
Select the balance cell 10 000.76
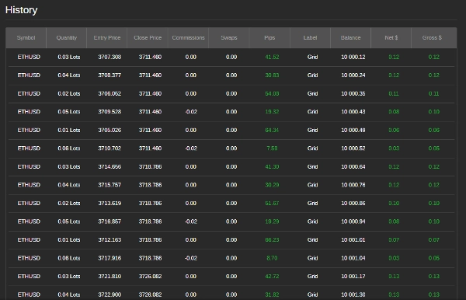click(353, 185)
